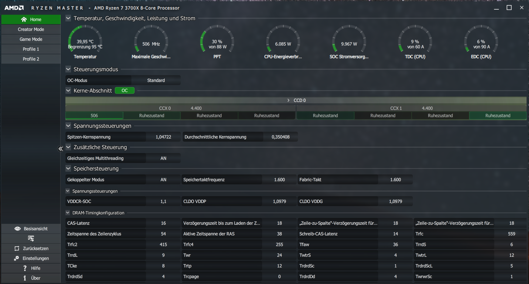Click the AMD logo in the title bar

[x=14, y=8]
